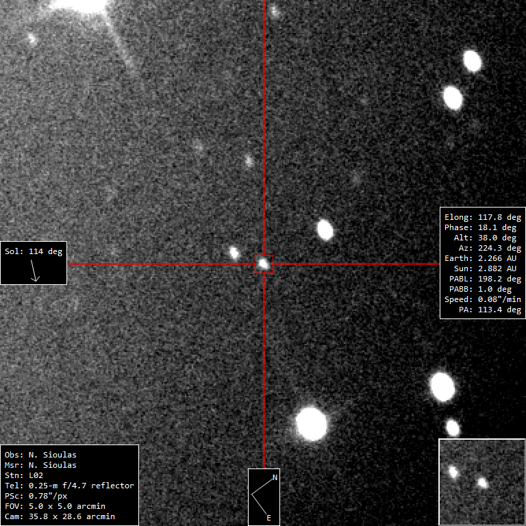Click the 'Alt: 38.0 deg' value

pyautogui.click(x=485, y=238)
